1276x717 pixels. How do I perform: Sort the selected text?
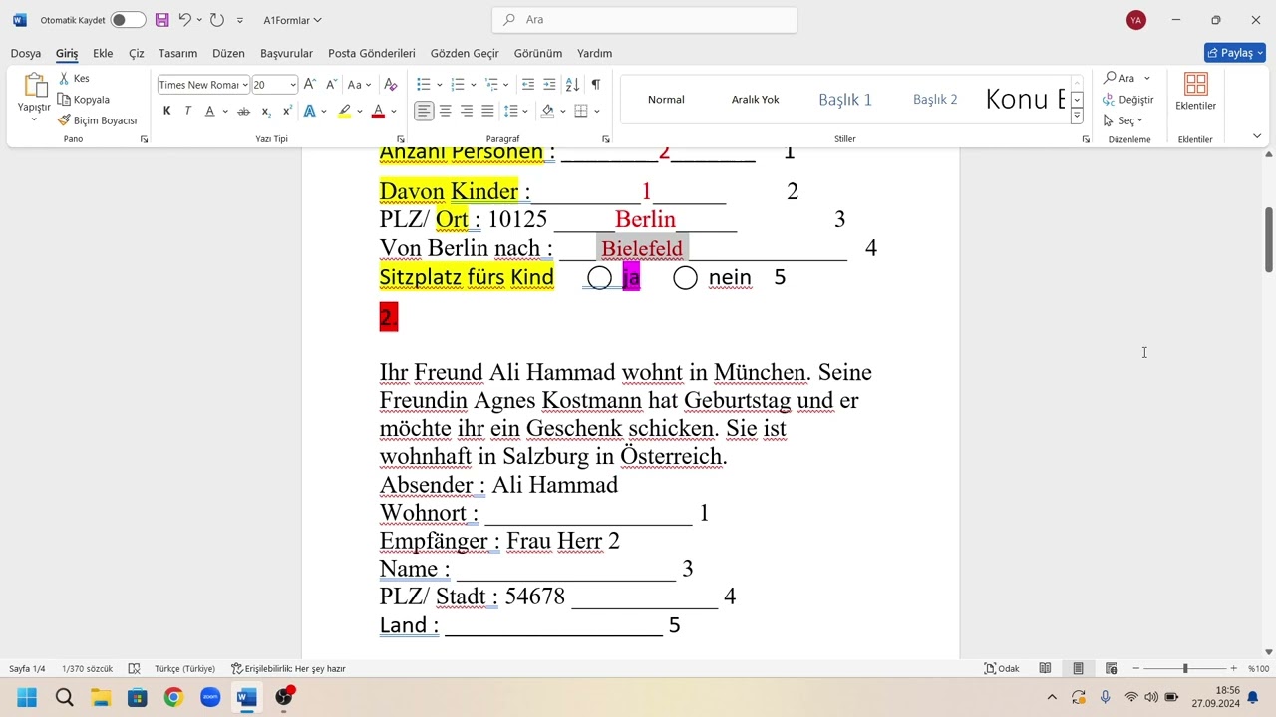[x=572, y=85]
